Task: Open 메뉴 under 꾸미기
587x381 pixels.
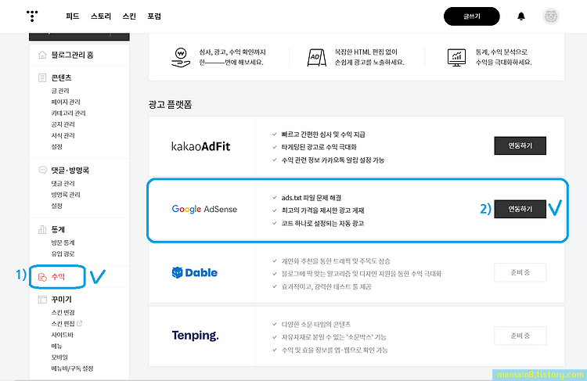Action: coord(56,347)
